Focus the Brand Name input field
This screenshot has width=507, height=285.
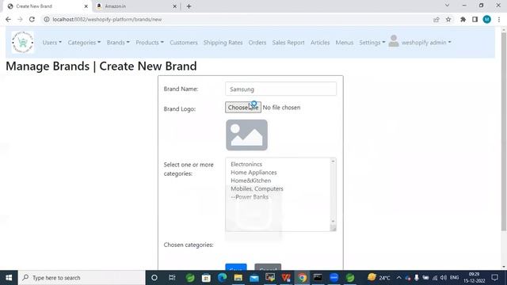[280, 89]
